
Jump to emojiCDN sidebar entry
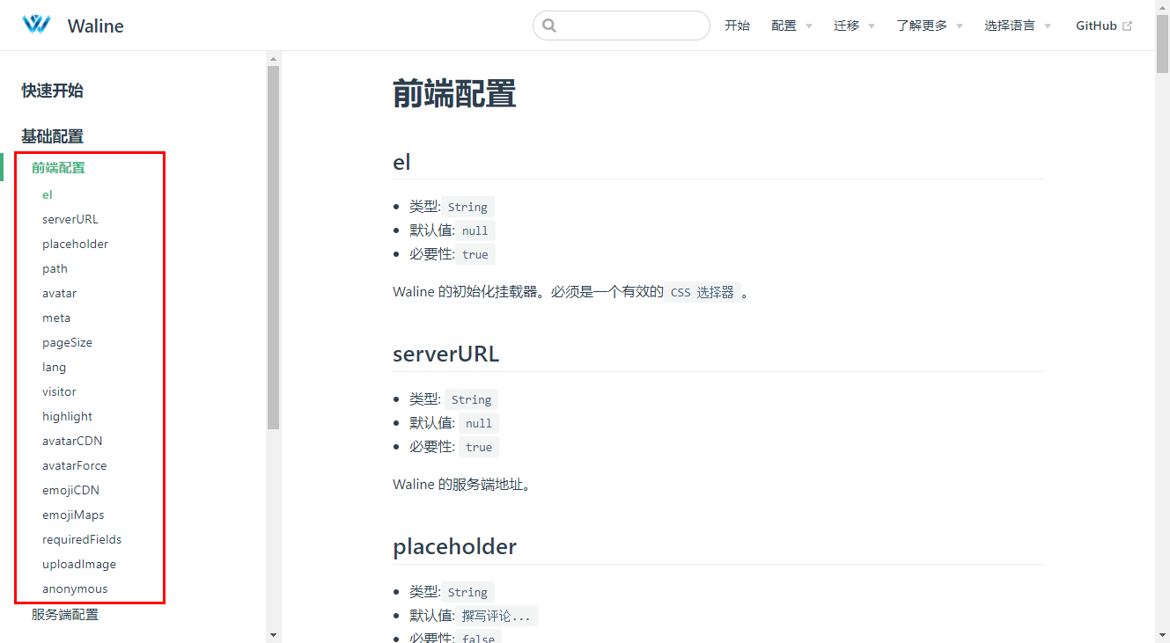pos(70,490)
